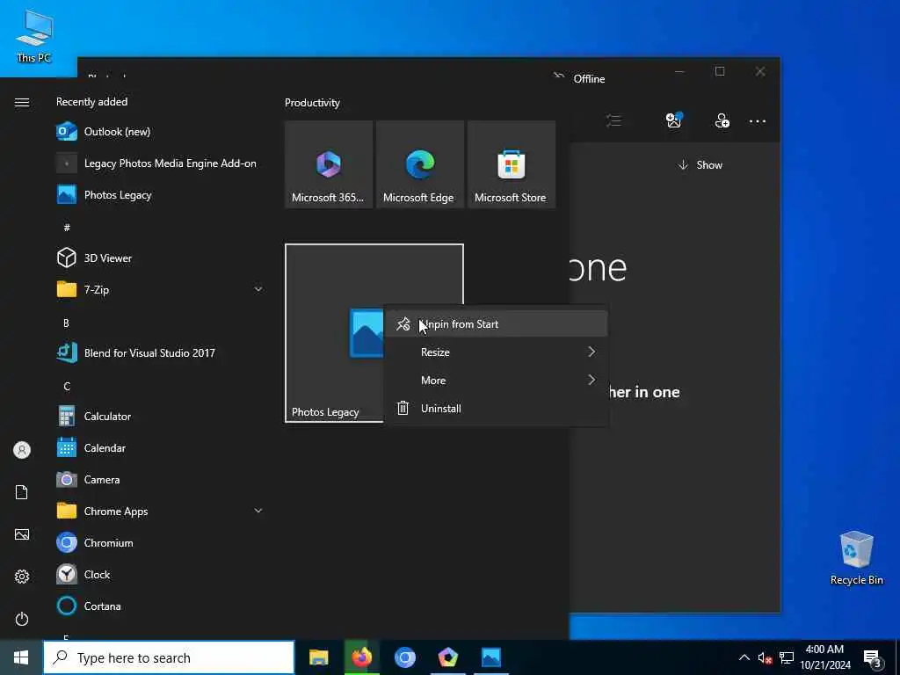Click the B letter header

[66, 323]
